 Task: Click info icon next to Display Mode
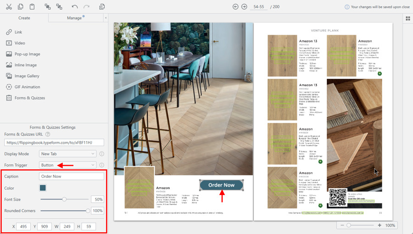coord(102,154)
